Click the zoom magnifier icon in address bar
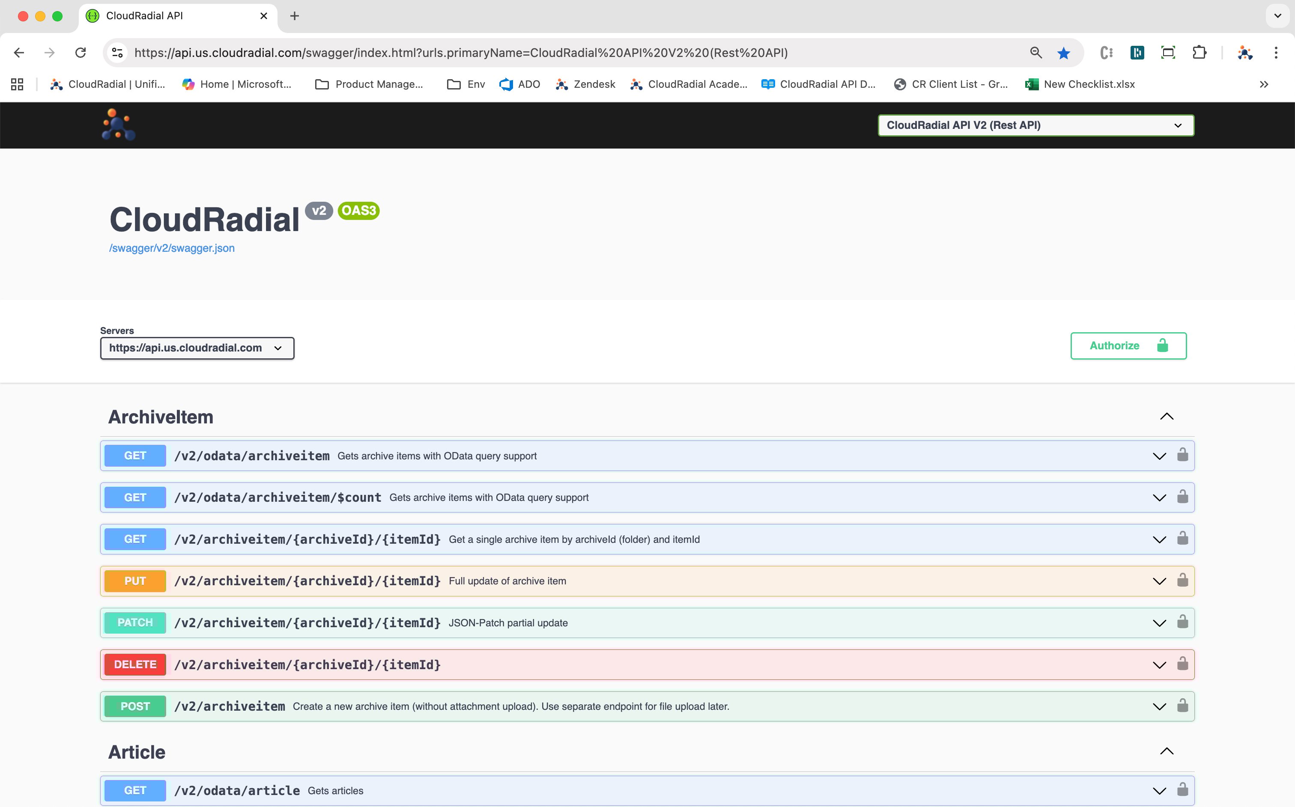This screenshot has height=807, width=1295. pyautogui.click(x=1036, y=52)
